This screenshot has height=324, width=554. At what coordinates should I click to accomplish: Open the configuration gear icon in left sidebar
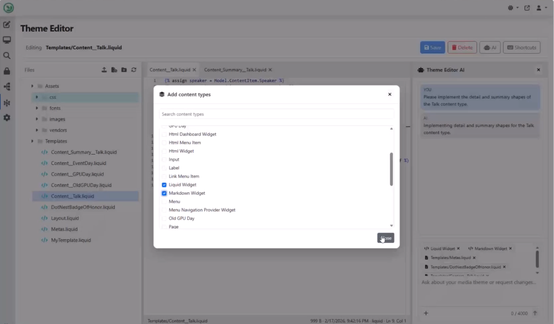tap(7, 118)
